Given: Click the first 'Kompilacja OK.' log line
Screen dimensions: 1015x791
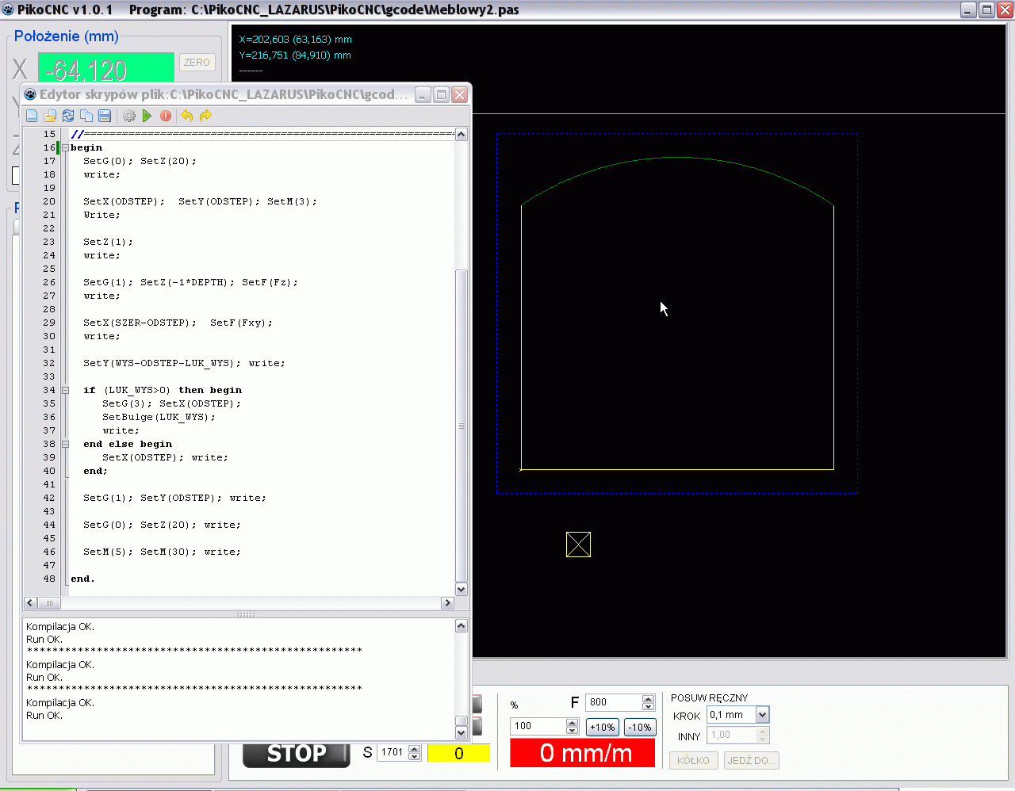Looking at the screenshot, I should pos(60,627).
